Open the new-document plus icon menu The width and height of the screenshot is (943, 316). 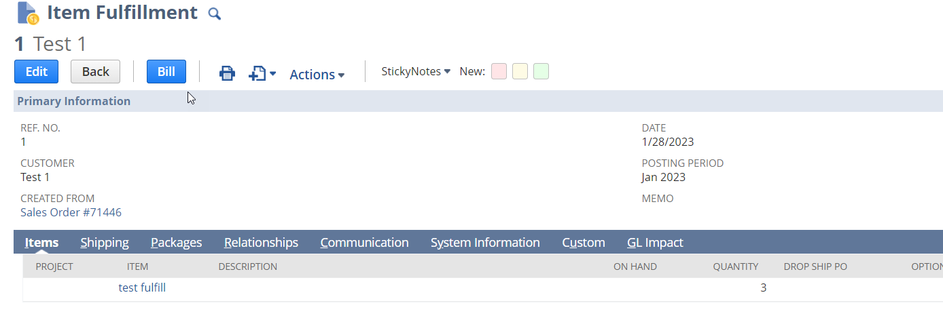click(x=262, y=74)
